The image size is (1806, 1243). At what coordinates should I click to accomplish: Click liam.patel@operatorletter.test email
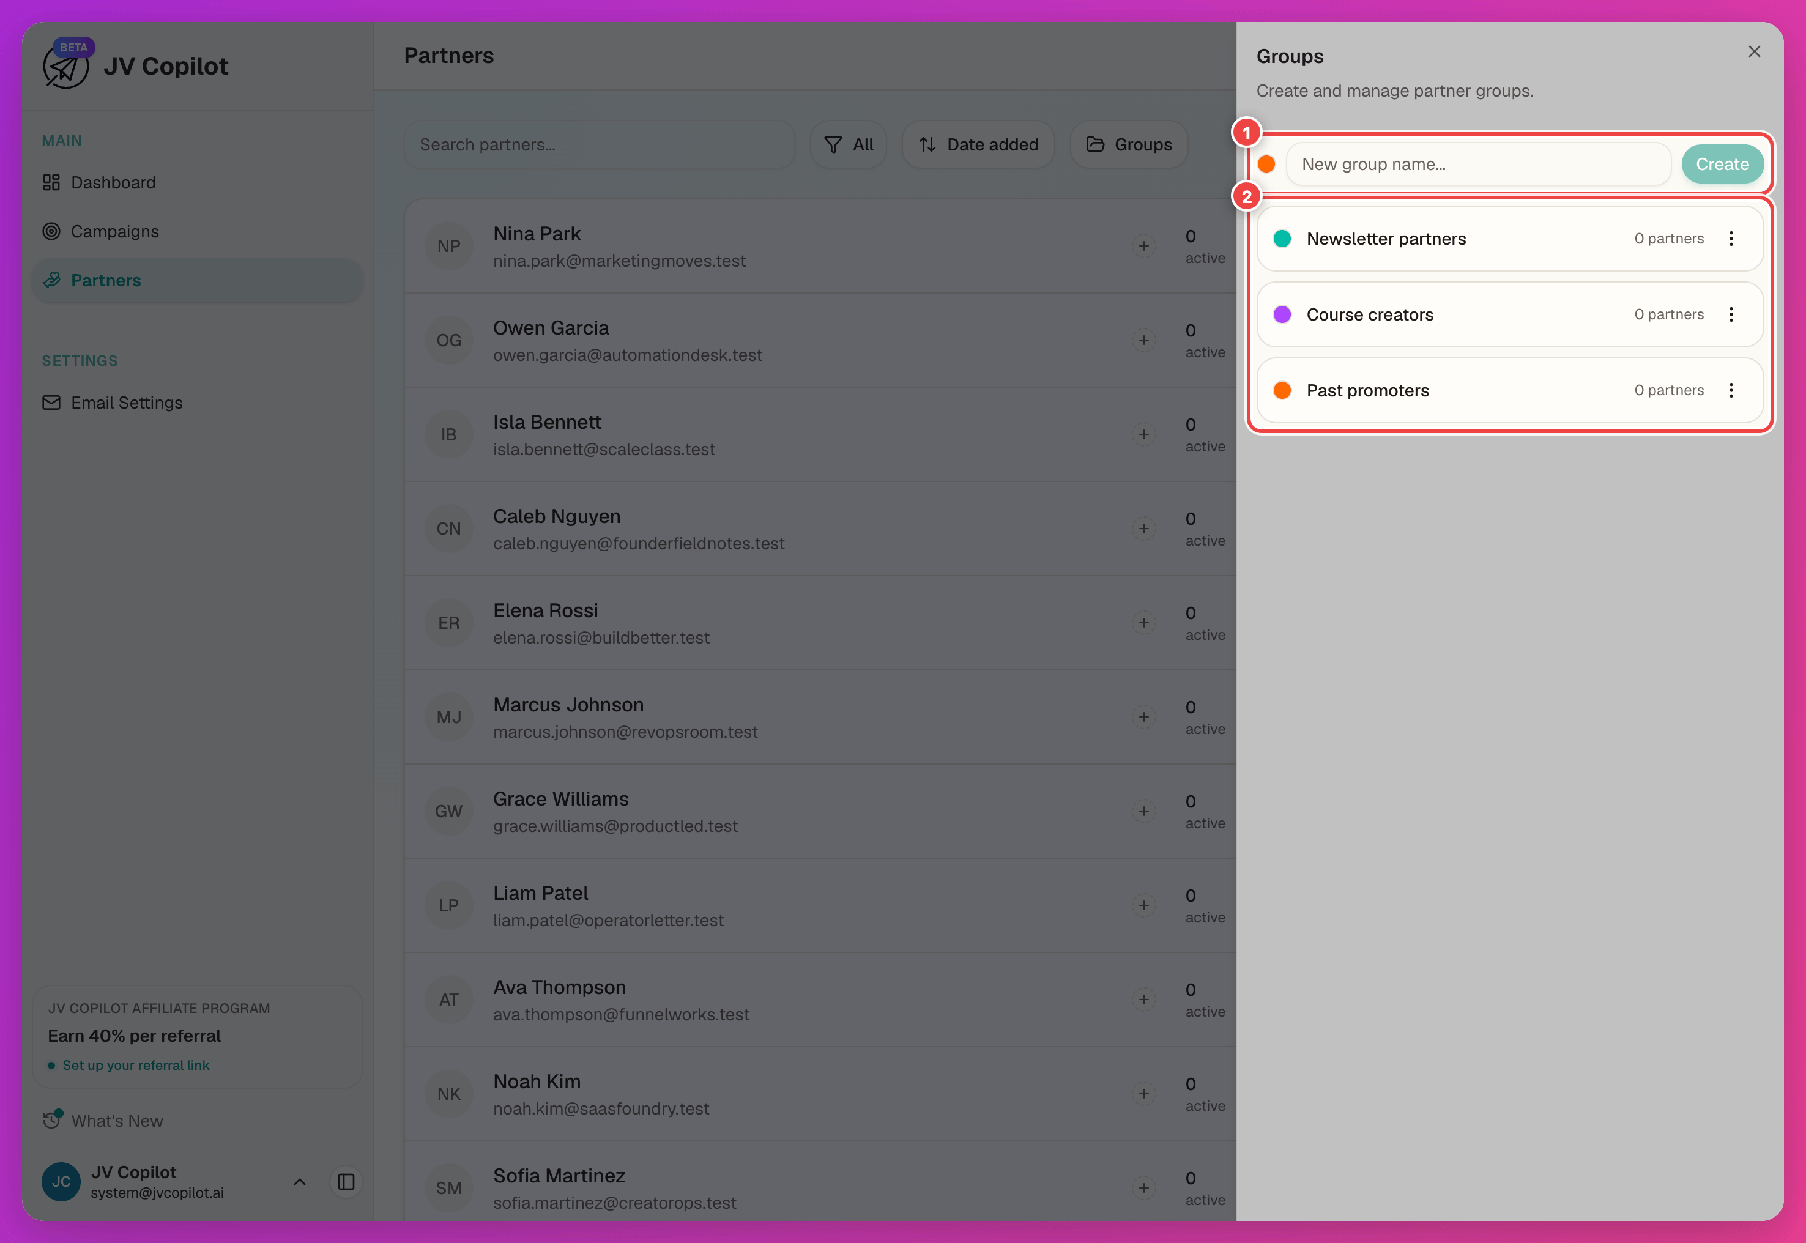(608, 920)
